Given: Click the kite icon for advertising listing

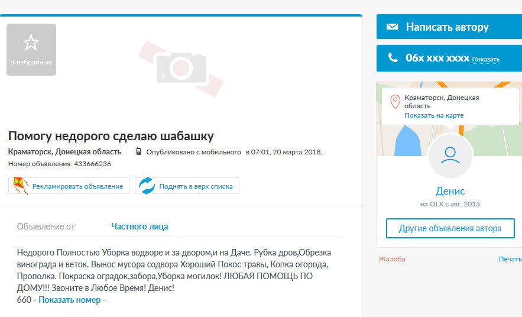Looking at the screenshot, I should (x=21, y=186).
